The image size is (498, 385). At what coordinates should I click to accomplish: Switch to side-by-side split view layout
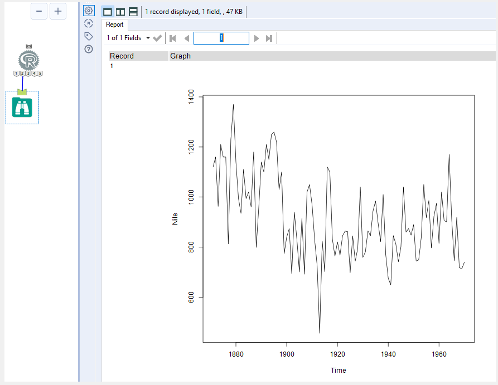tap(120, 12)
